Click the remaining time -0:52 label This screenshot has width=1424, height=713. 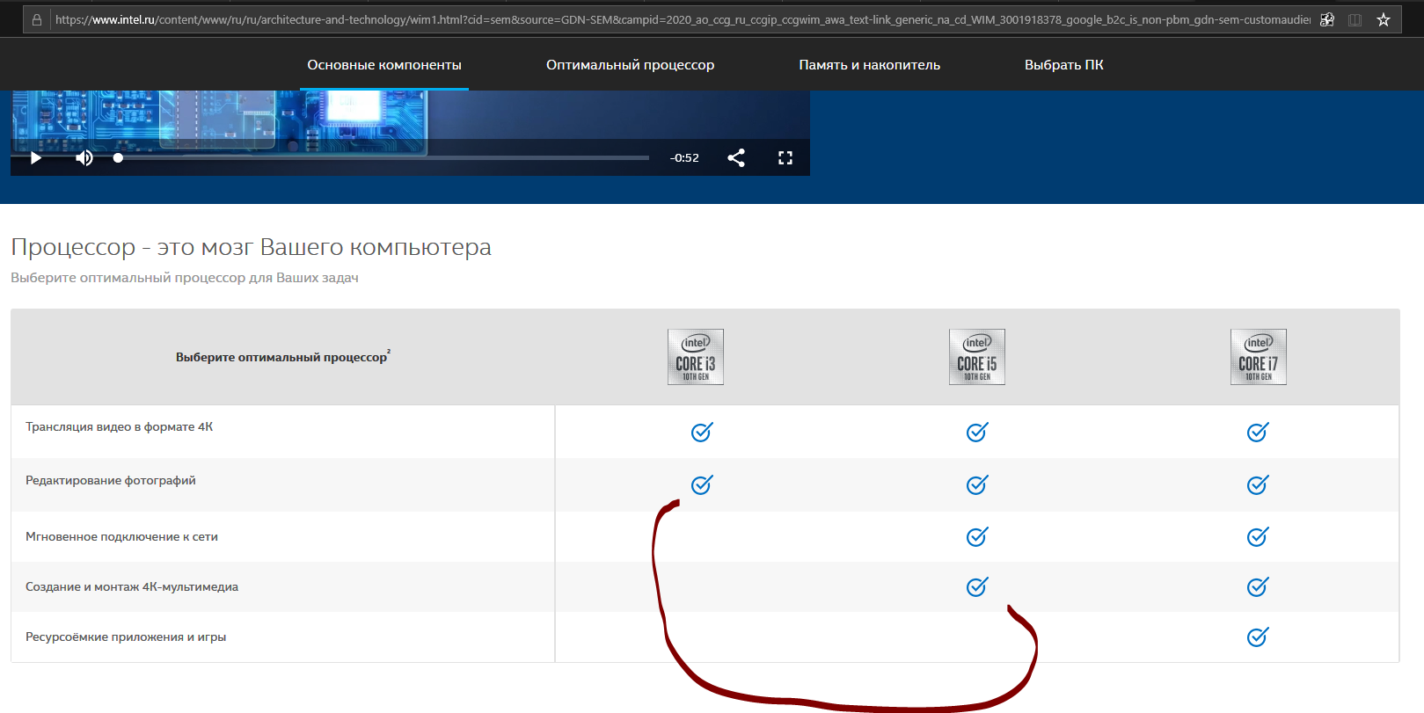coord(684,158)
